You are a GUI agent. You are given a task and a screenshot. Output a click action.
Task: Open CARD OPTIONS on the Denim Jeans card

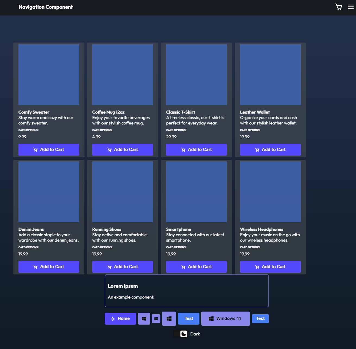28,247
